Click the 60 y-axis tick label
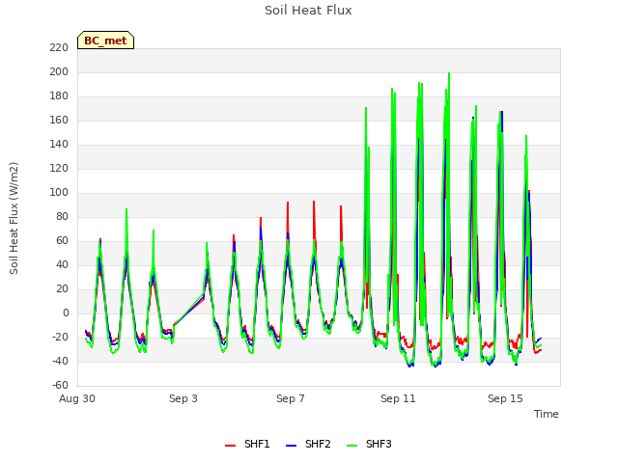The image size is (618, 463). tap(62, 240)
